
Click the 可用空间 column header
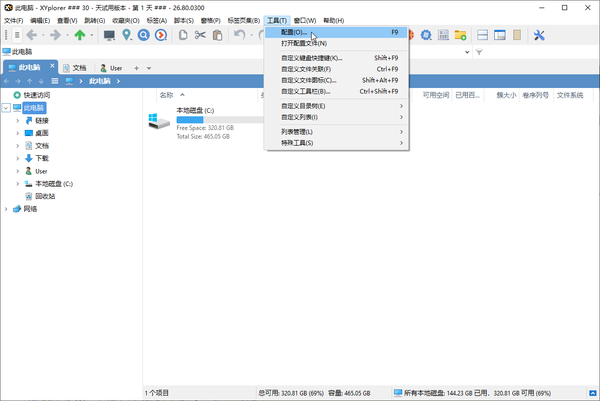436,95
